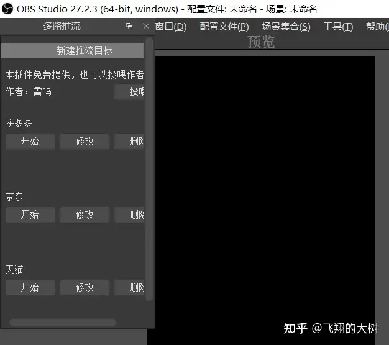Delete the 拼多多 stream target
The image size is (389, 345).
pyautogui.click(x=129, y=142)
